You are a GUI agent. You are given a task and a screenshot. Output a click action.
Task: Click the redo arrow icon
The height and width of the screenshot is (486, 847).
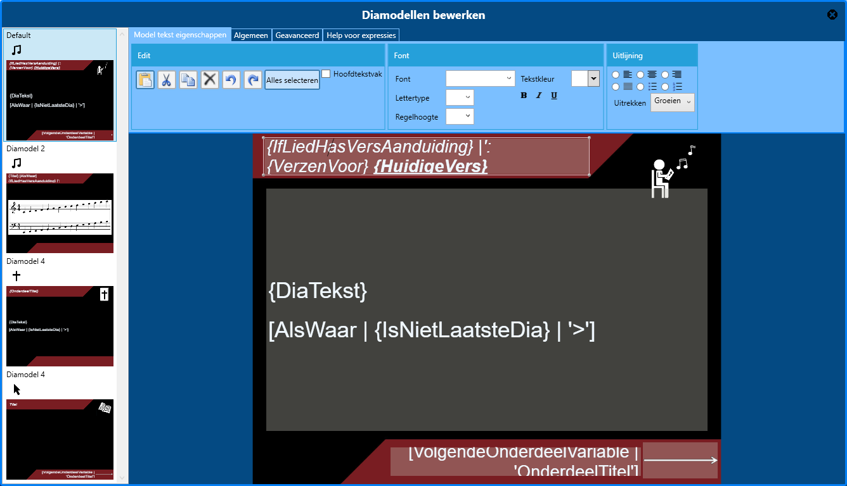coord(253,80)
